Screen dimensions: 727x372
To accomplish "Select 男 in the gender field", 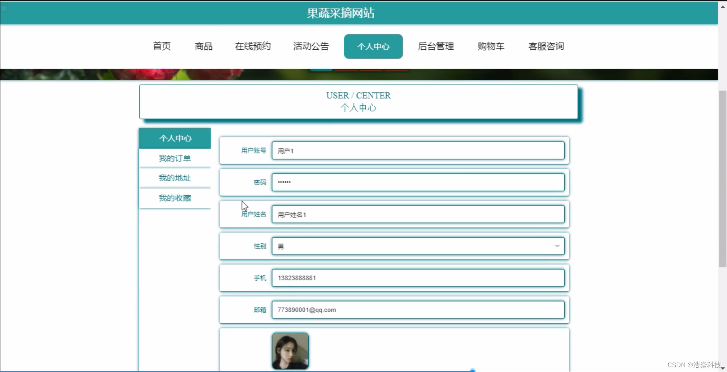I will [x=418, y=246].
